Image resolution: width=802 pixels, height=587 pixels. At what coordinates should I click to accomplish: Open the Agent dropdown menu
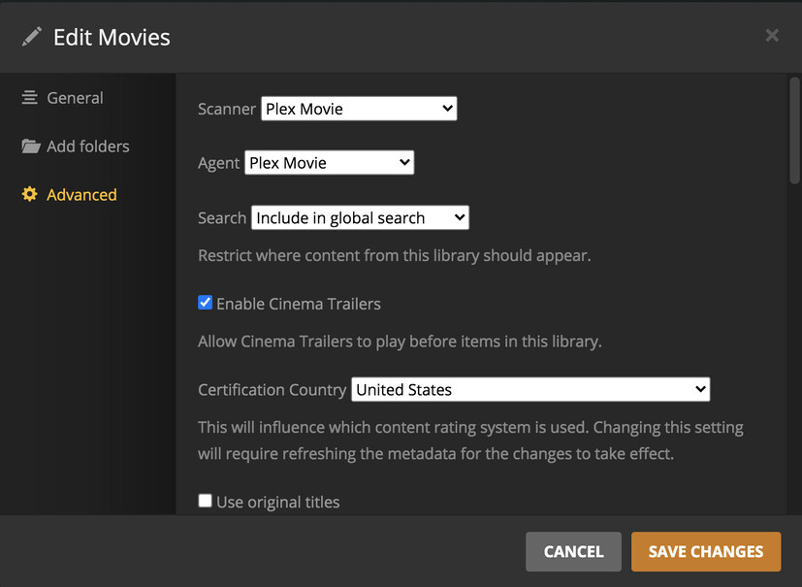click(x=329, y=163)
